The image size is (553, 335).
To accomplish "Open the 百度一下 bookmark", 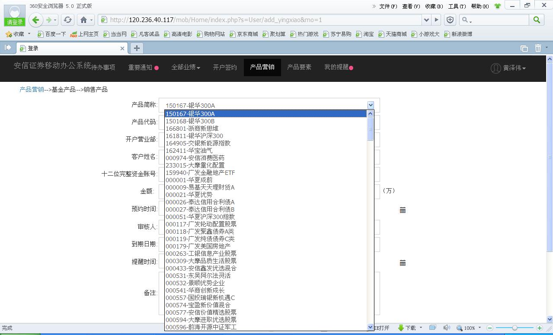I will point(51,34).
